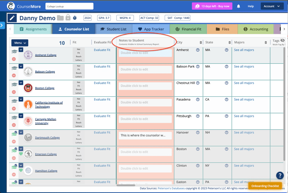Click the Fit rating box for Babson College

pos(79,71)
